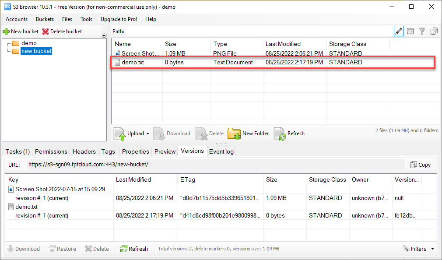Click the copy icon next to the funnel

(434, 31)
